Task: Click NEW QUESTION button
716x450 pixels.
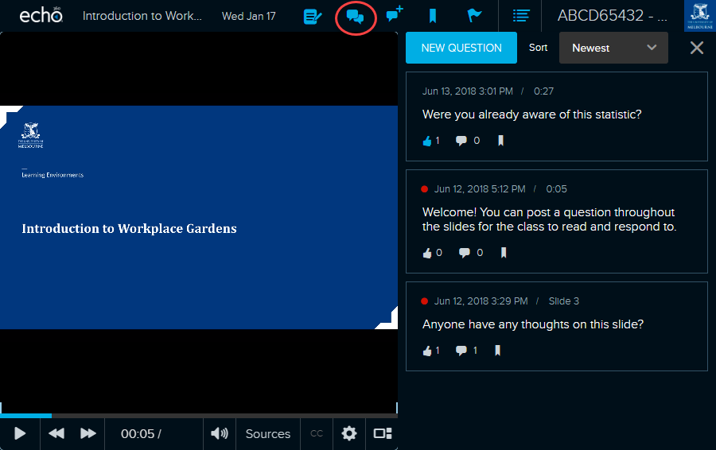Action: click(x=461, y=48)
